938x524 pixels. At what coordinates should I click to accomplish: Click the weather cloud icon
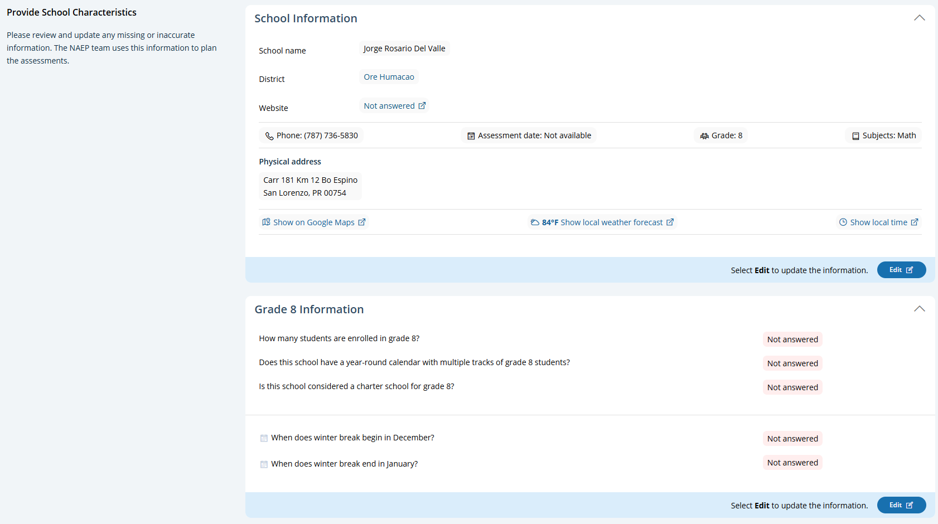(x=535, y=222)
